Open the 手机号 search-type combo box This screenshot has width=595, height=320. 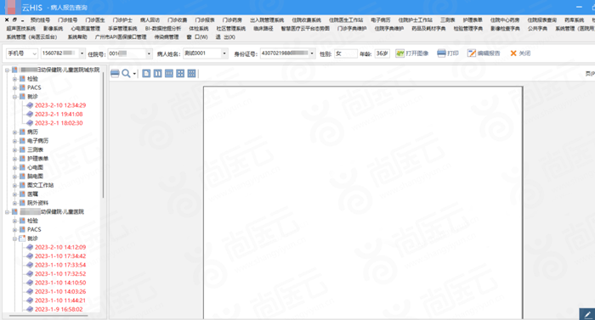click(x=21, y=53)
